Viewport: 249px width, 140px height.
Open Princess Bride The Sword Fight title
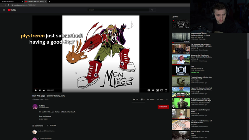tap(200, 133)
